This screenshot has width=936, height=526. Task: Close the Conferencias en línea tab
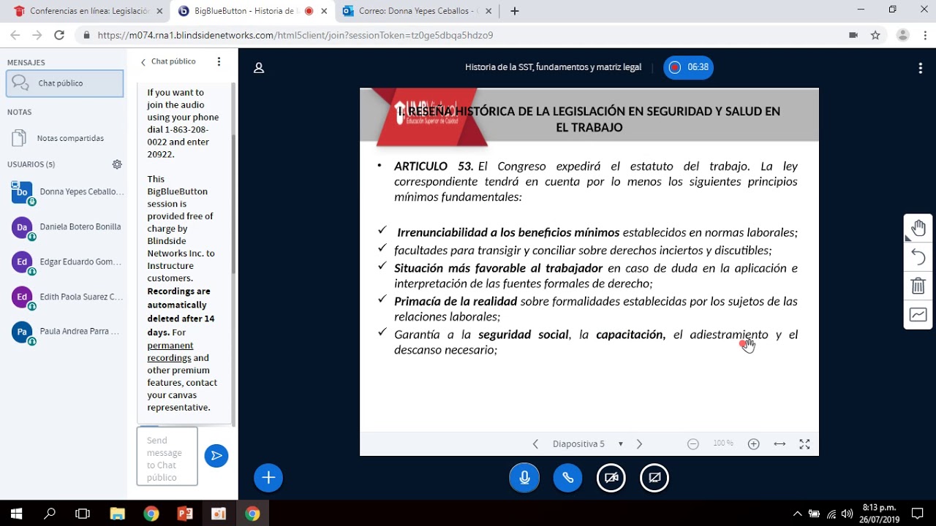[159, 11]
